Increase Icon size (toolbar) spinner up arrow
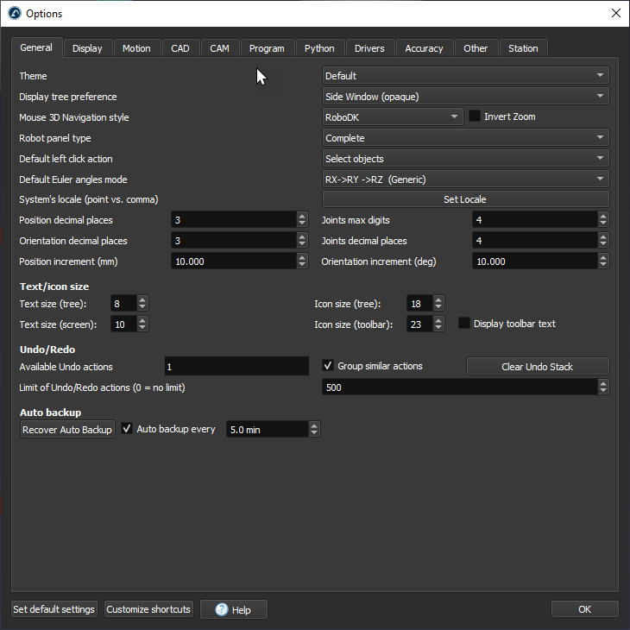The height and width of the screenshot is (630, 630). 438,320
